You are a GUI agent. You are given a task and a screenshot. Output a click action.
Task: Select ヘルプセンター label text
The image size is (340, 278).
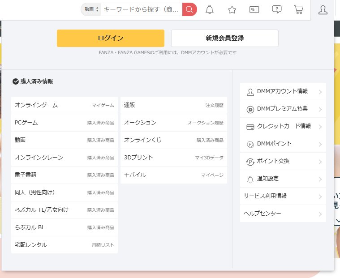click(263, 214)
